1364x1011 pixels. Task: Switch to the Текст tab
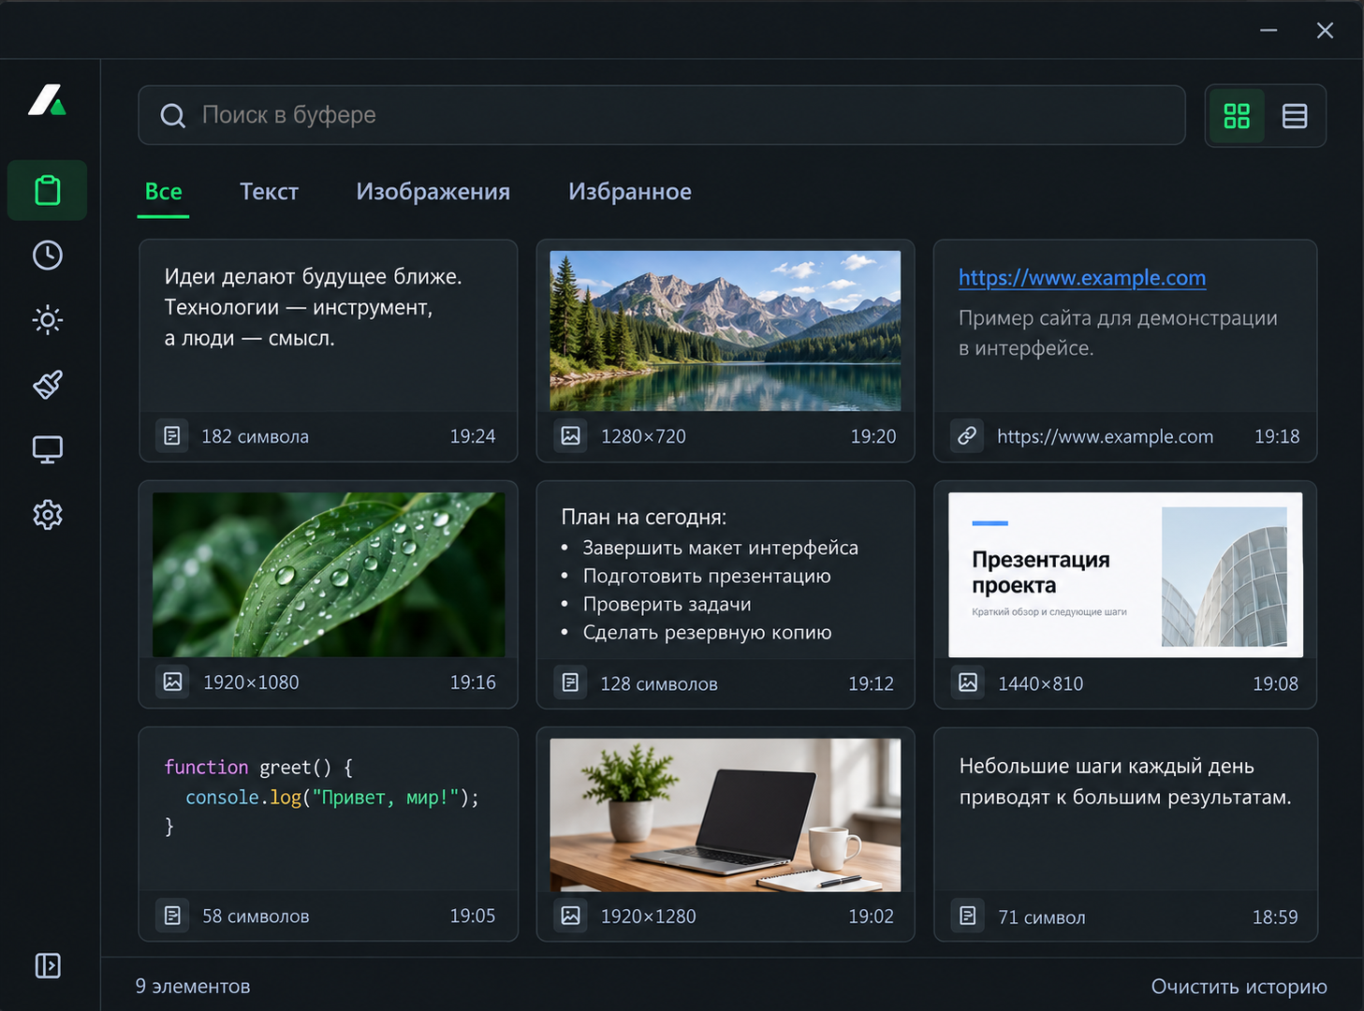pyautogui.click(x=269, y=192)
